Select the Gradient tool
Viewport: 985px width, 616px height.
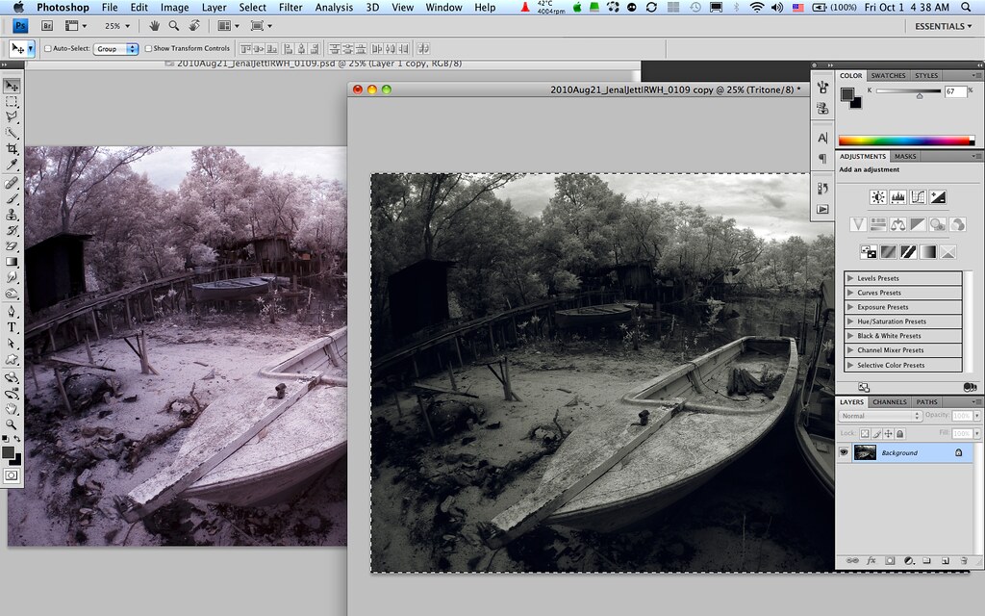(12, 262)
